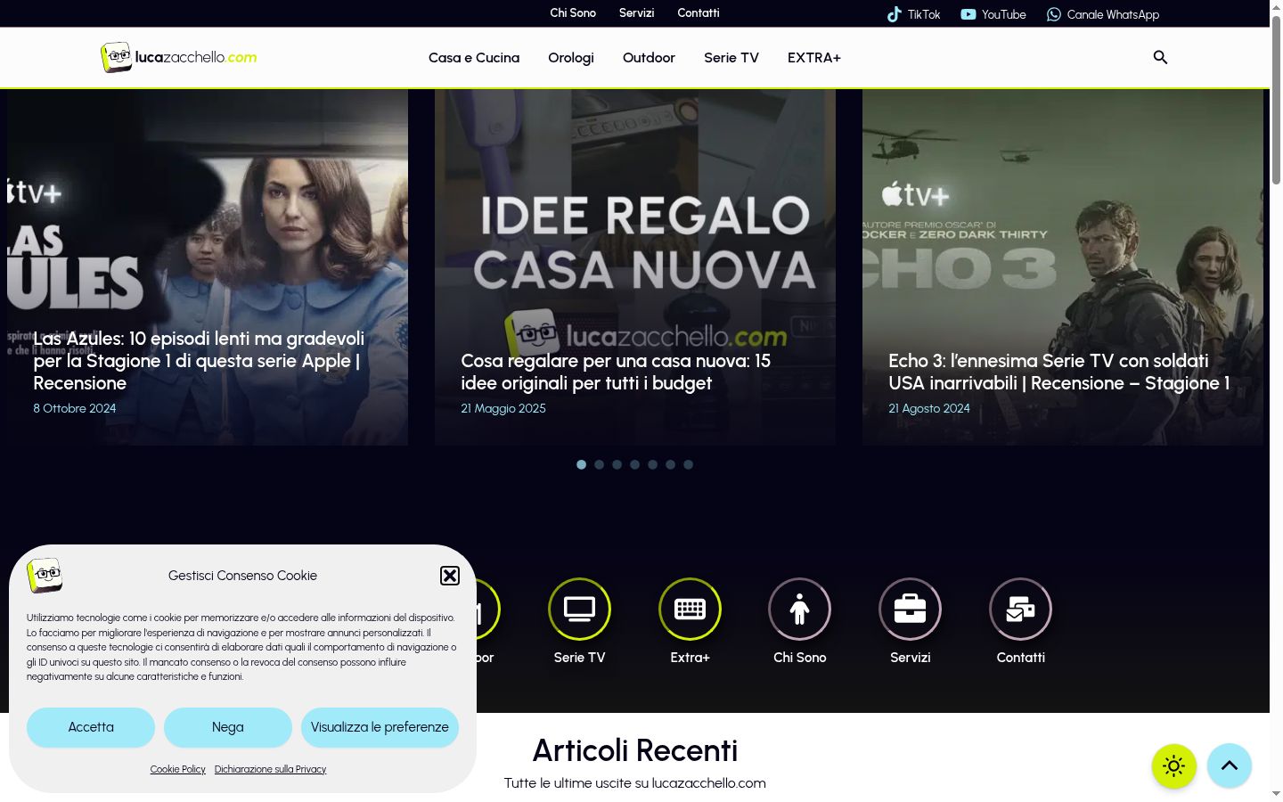Select the sixth carousel dot
Screen dimensions: 1283x802
tap(671, 464)
